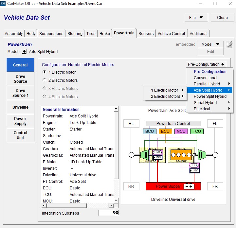Open the Power Supply side section
The height and width of the screenshot is (228, 236).
click(x=20, y=121)
